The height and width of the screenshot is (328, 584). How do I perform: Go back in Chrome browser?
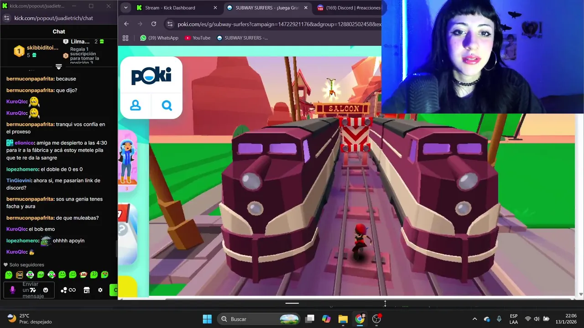click(126, 24)
